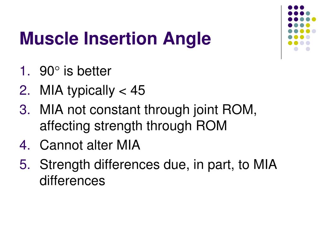The width and height of the screenshot is (323, 242).
Task: Select the text 90° is better
Action: click(75, 71)
